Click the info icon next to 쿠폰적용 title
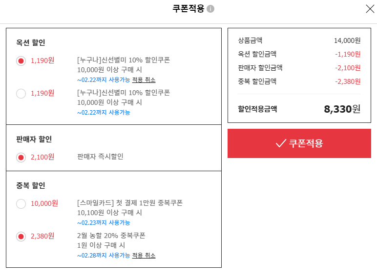 click(x=210, y=9)
